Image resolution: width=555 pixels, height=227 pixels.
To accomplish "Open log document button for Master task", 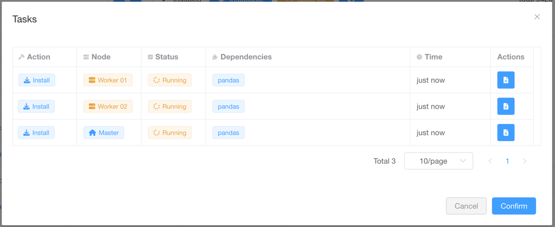I will point(506,133).
